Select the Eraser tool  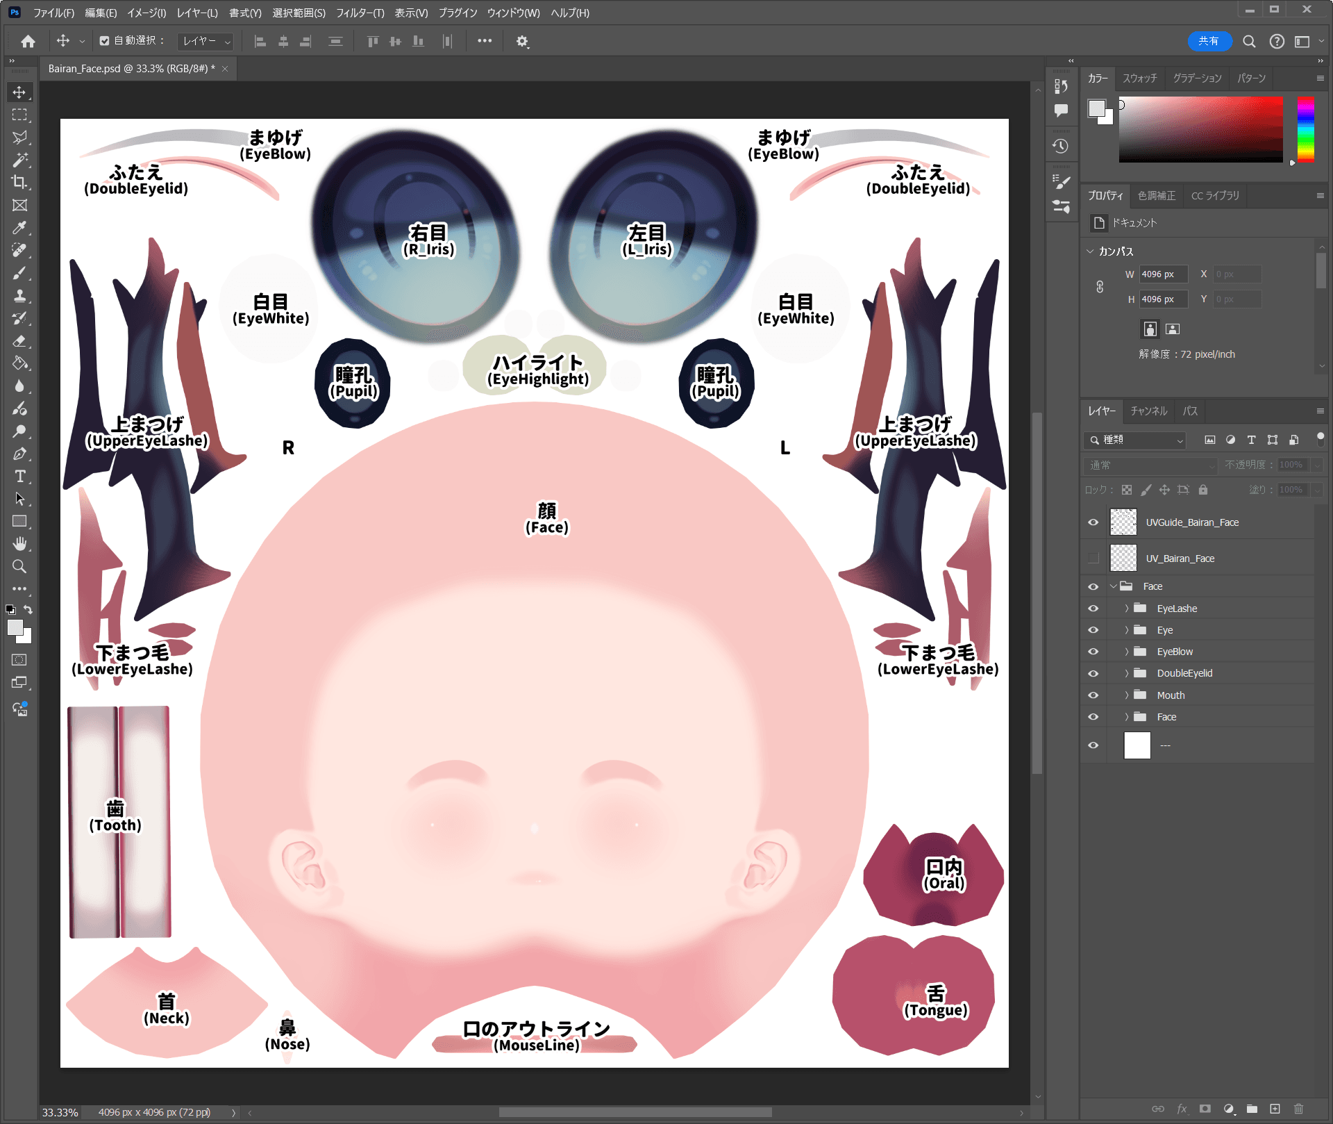(x=19, y=341)
